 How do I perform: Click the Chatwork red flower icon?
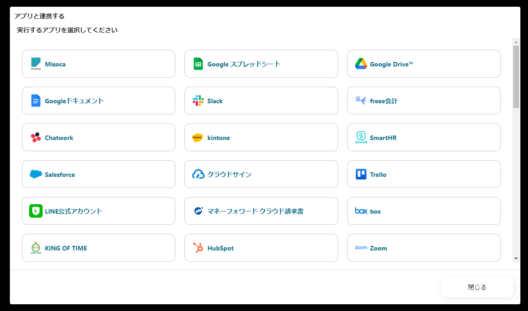tap(36, 137)
